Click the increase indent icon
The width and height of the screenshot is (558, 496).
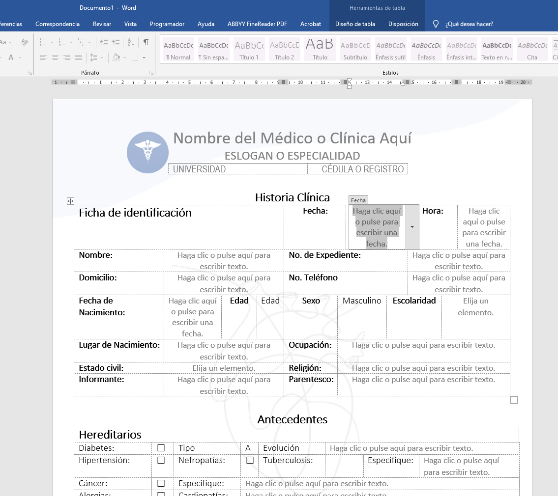(x=116, y=42)
